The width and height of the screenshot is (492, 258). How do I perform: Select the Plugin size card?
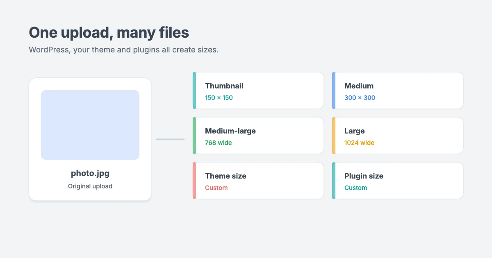398,181
